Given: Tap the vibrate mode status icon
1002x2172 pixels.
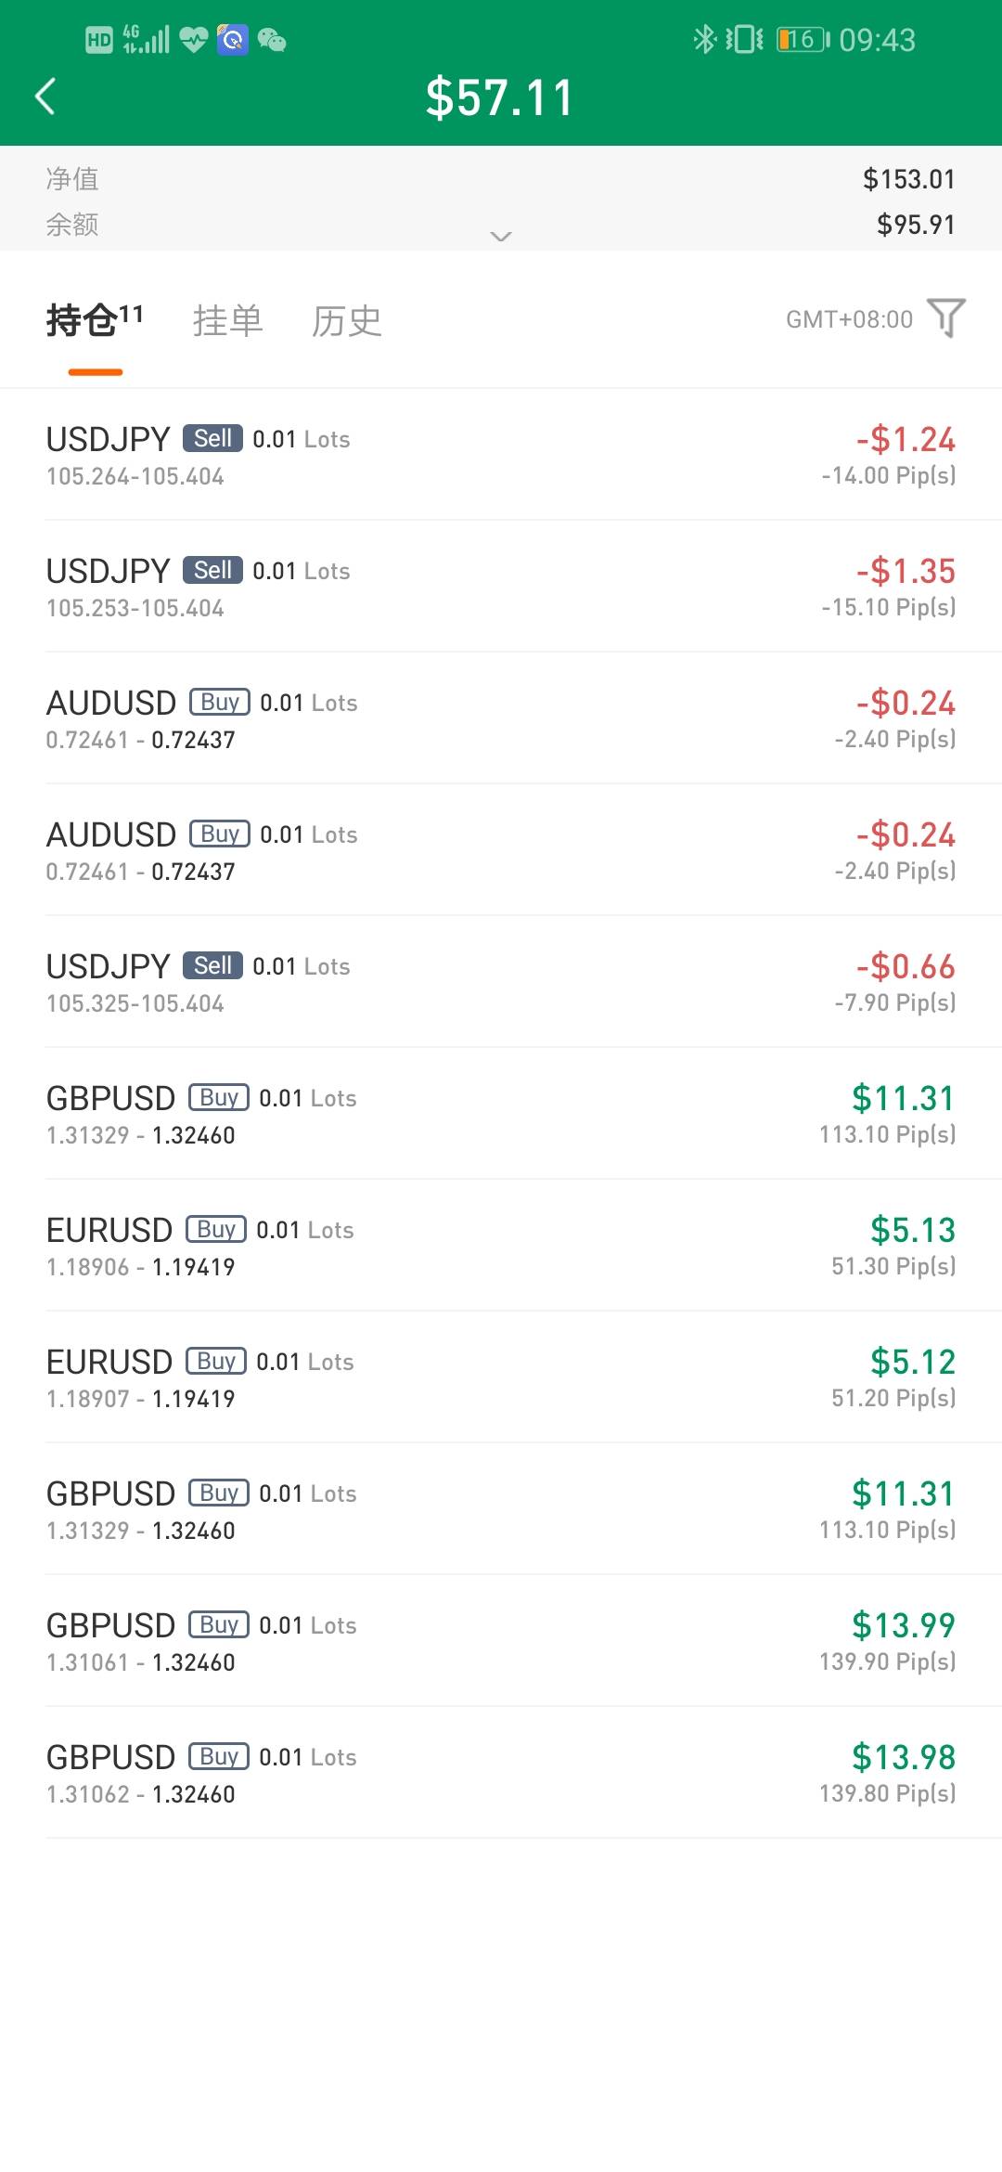Looking at the screenshot, I should point(744,39).
